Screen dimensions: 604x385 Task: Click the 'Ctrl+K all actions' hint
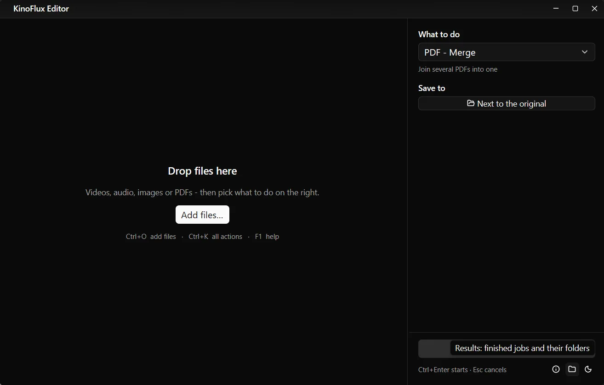(x=215, y=237)
